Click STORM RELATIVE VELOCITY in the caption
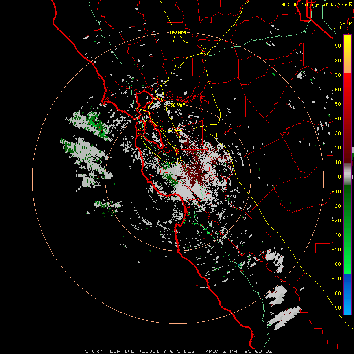Image resolution: width=354 pixels, height=354 pixels. [x=125, y=351]
